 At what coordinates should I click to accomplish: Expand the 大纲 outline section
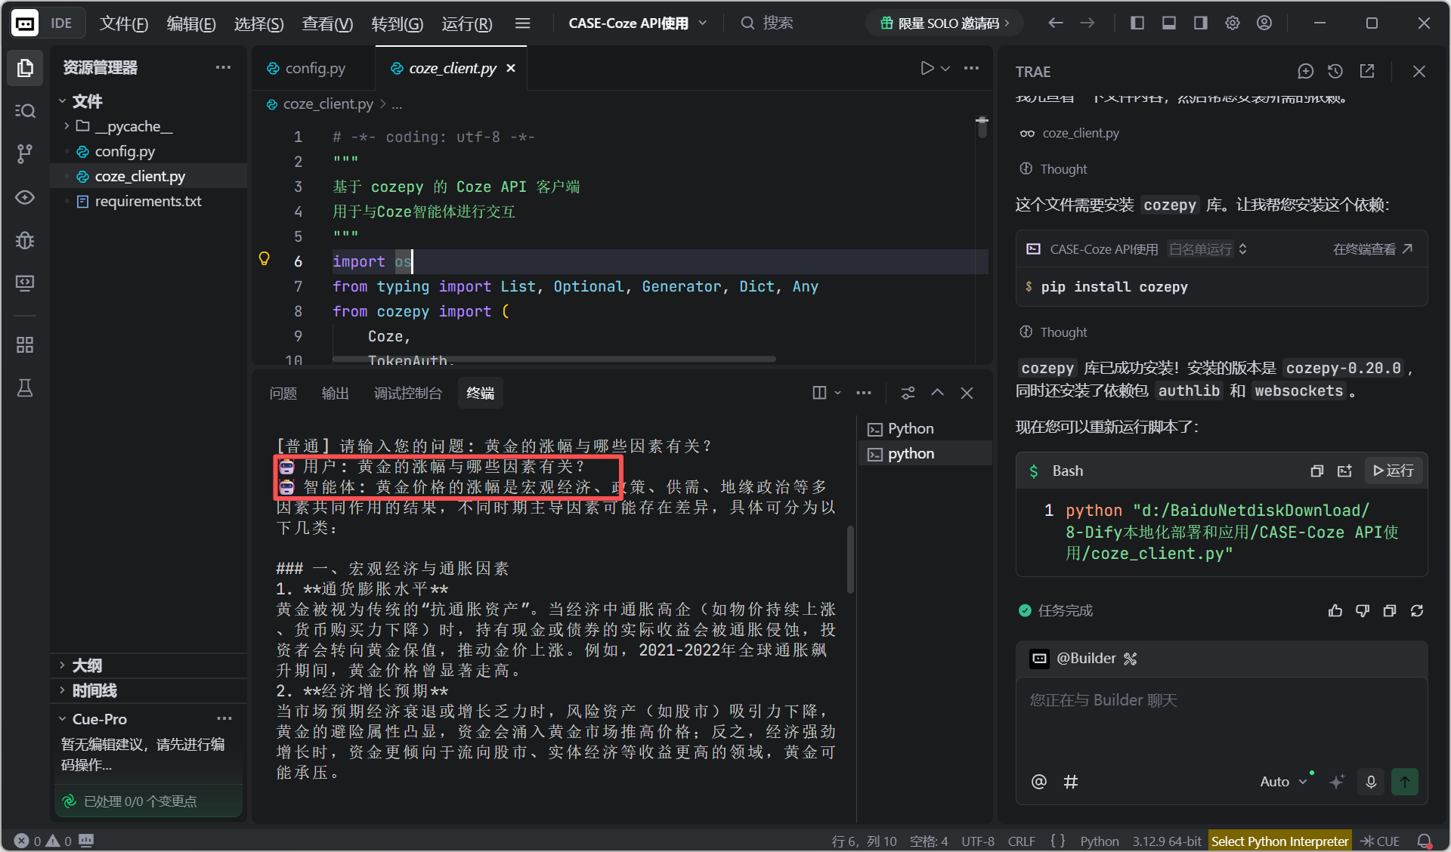pyautogui.click(x=86, y=665)
